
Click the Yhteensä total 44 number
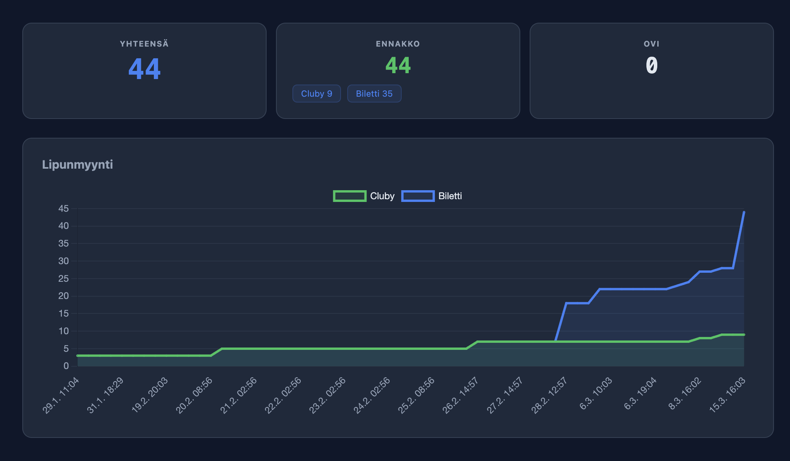click(144, 69)
